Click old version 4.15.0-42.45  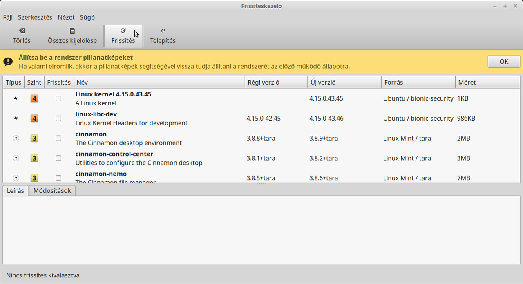pyautogui.click(x=264, y=119)
